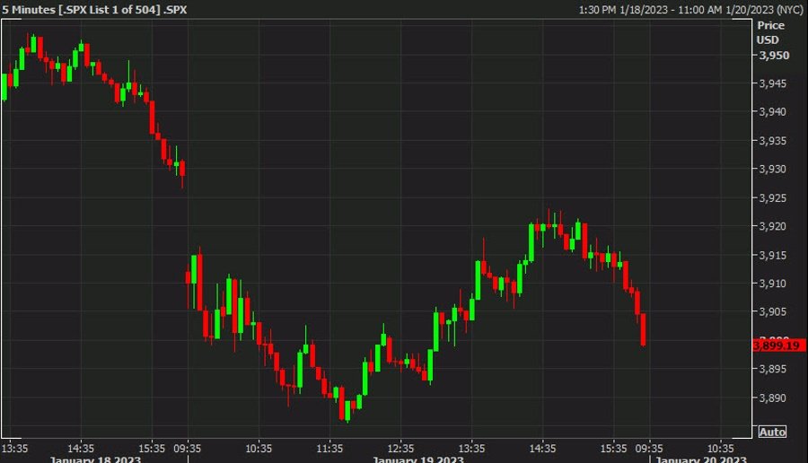808x463 pixels.
Task: Click the date range text at top right
Action: [x=691, y=10]
